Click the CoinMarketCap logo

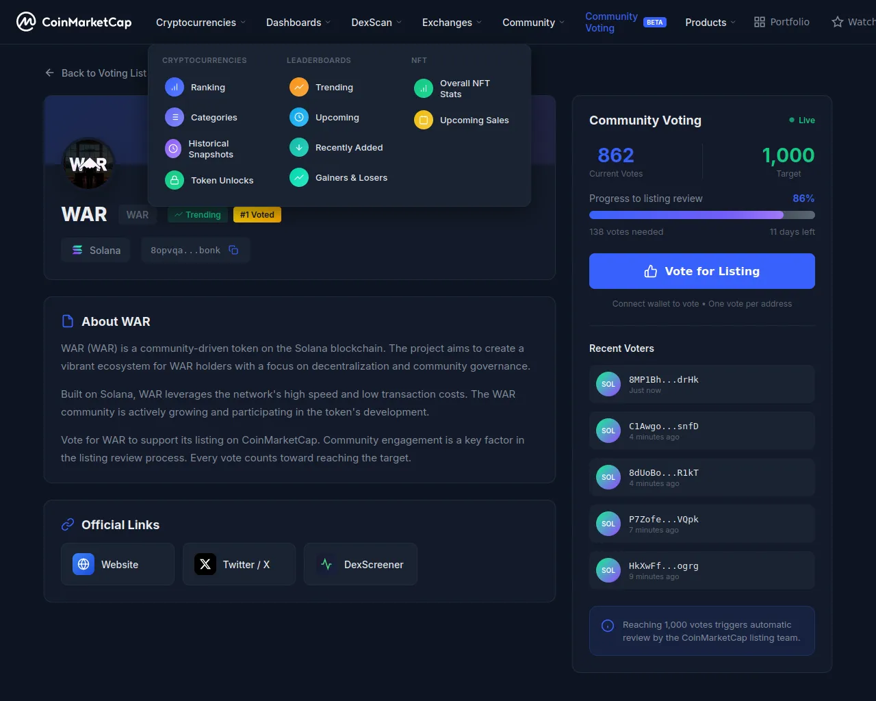pos(74,22)
